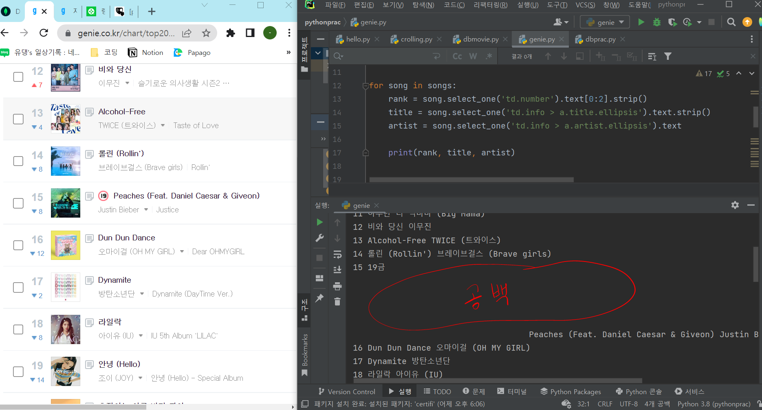This screenshot has width=762, height=410.
Task: Click the filter funnel icon in find bar
Action: pos(668,56)
